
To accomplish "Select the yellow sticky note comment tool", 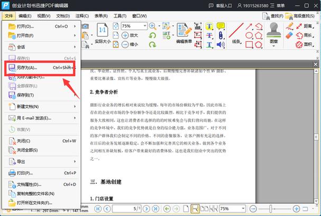I will point(221,26).
